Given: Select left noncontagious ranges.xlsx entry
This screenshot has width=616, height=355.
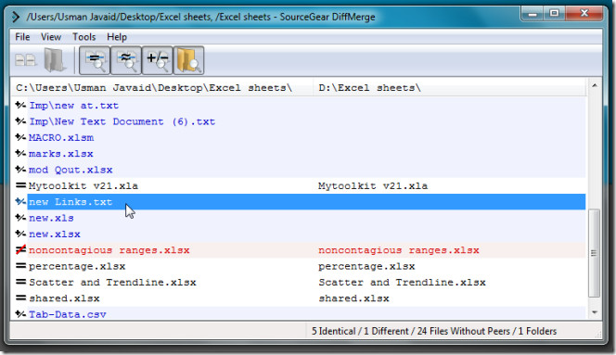Looking at the screenshot, I should pos(109,250).
